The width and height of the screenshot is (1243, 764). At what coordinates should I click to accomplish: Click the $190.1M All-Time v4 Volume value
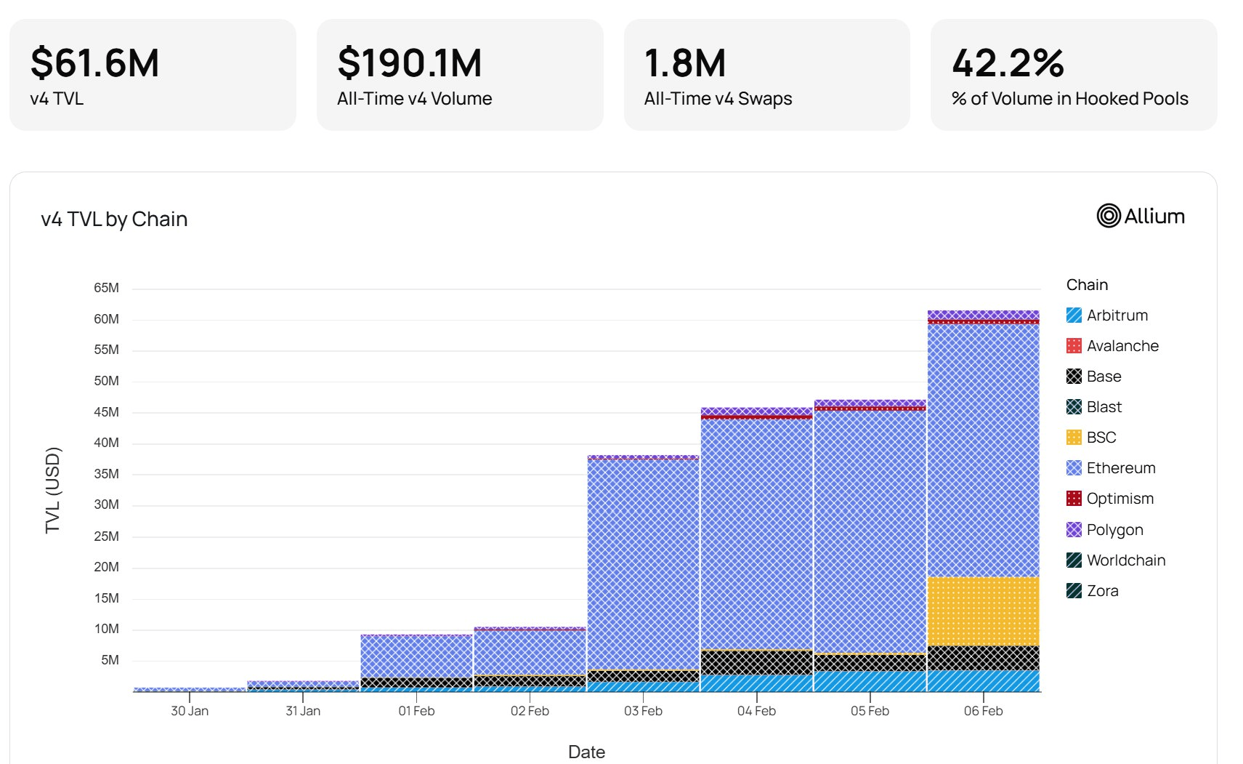(410, 63)
